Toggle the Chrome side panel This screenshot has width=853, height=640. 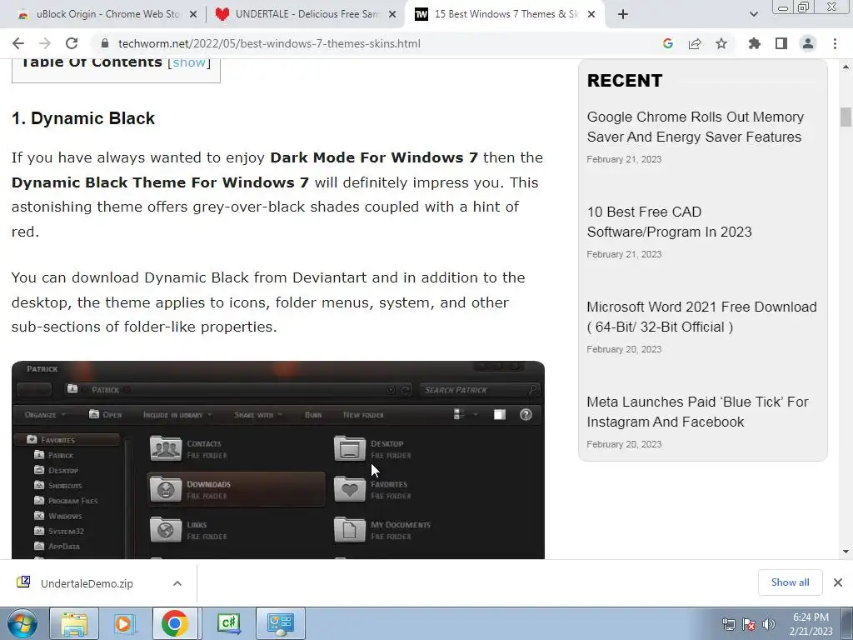(781, 43)
